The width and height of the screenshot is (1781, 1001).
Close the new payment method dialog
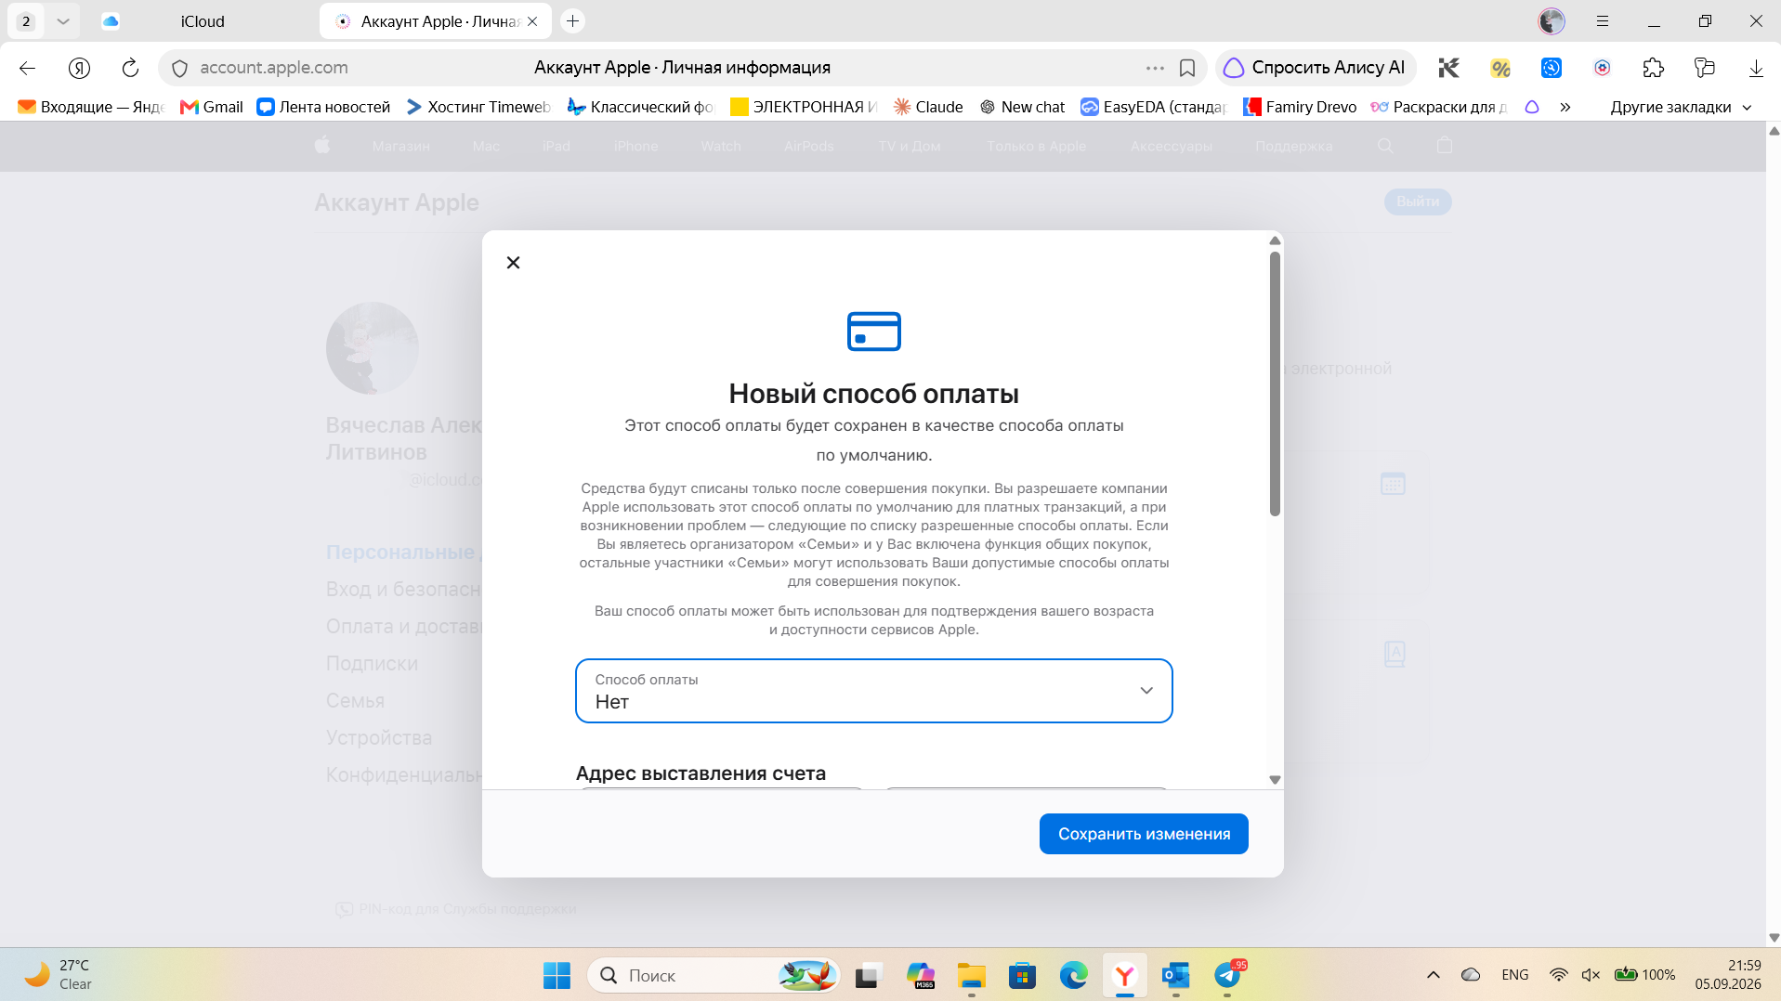(513, 263)
